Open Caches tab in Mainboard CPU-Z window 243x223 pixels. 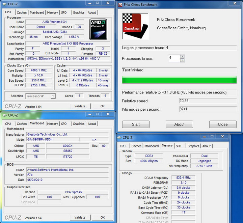pyautogui.click(x=22, y=124)
